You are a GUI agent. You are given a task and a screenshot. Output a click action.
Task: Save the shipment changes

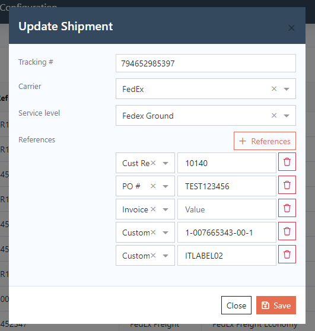(276, 305)
